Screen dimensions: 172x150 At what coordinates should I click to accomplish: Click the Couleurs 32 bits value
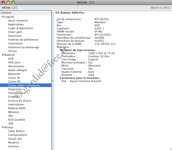click(x=99, y=56)
